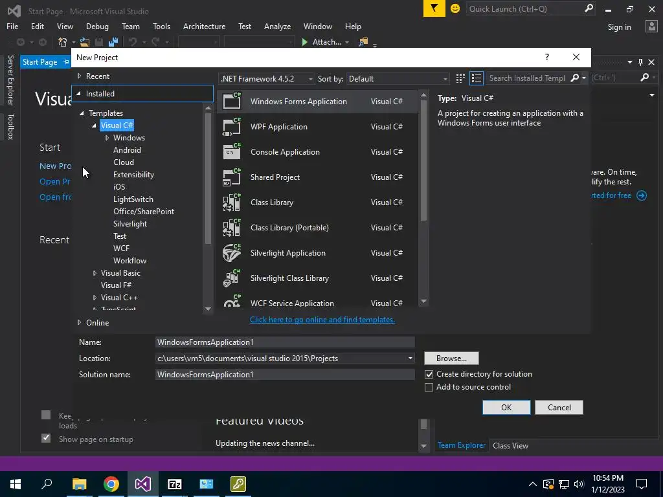Click the Search Installed Templates magnifier icon

[x=575, y=78]
